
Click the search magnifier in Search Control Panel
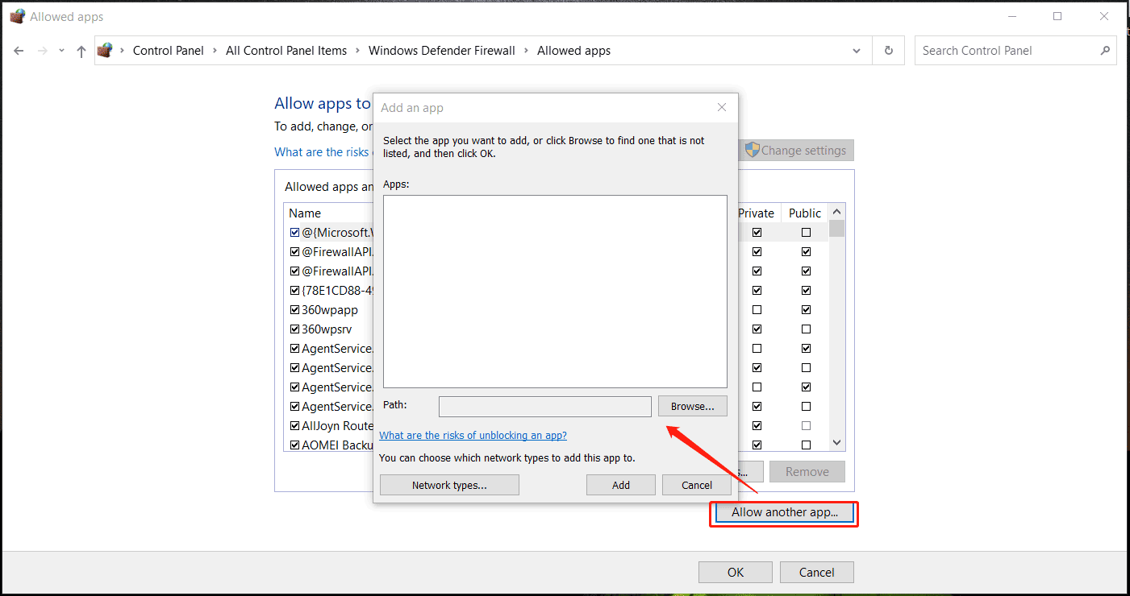tap(1105, 50)
